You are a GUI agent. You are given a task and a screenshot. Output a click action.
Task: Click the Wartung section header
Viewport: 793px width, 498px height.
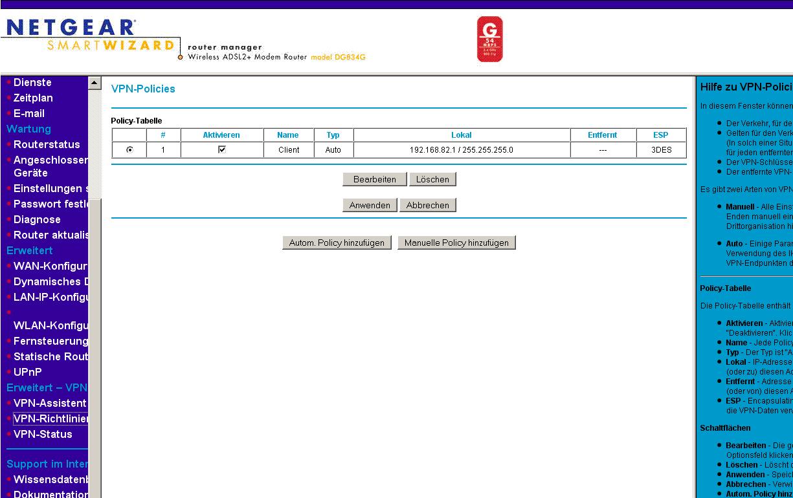point(28,129)
